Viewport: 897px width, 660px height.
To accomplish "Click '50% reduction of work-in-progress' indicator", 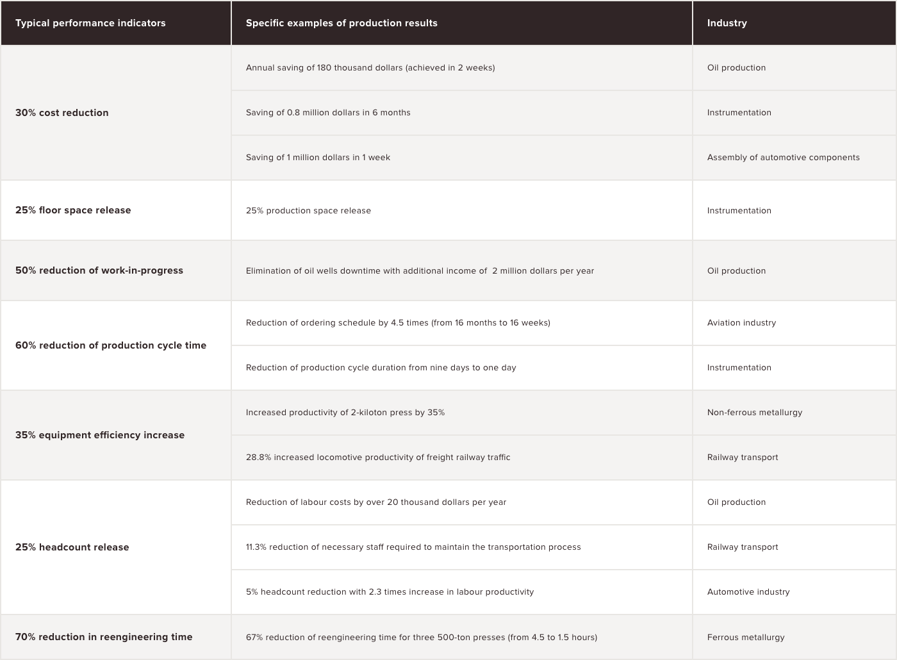I will 99,270.
